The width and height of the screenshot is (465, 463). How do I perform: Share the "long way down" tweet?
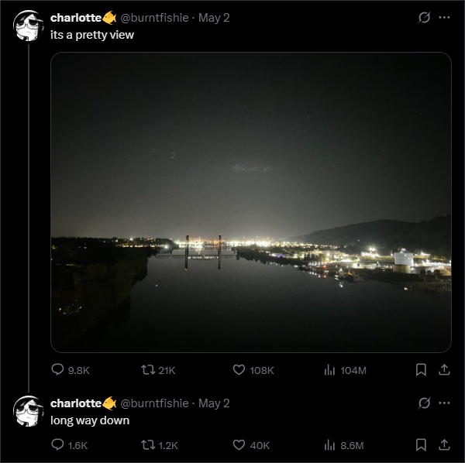[x=444, y=444]
